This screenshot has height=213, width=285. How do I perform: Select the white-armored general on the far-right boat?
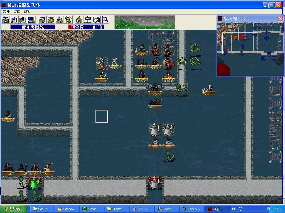(x=209, y=89)
